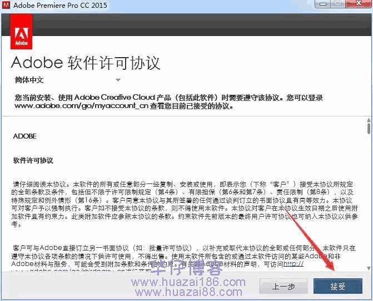The image size is (373, 301).
Task: Click the paragraph starting '客户可与Adobe直接订立'
Action: (x=183, y=258)
